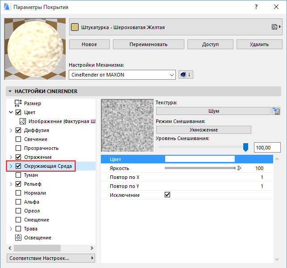Click the parameter list scroll down arrow
The height and width of the screenshot is (268, 287).
click(x=277, y=259)
